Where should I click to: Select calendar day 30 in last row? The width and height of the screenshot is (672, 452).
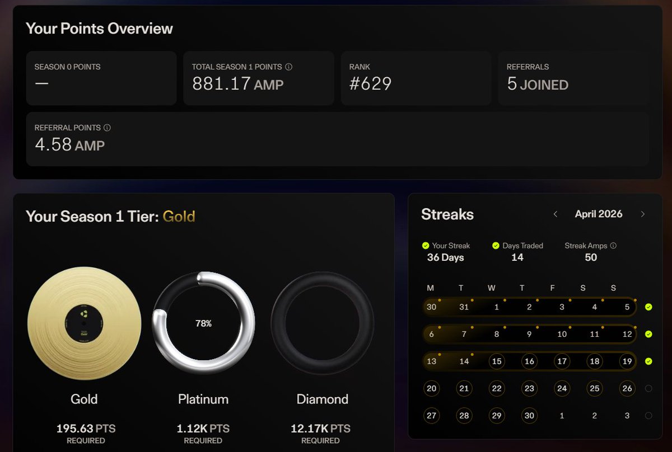pyautogui.click(x=529, y=416)
